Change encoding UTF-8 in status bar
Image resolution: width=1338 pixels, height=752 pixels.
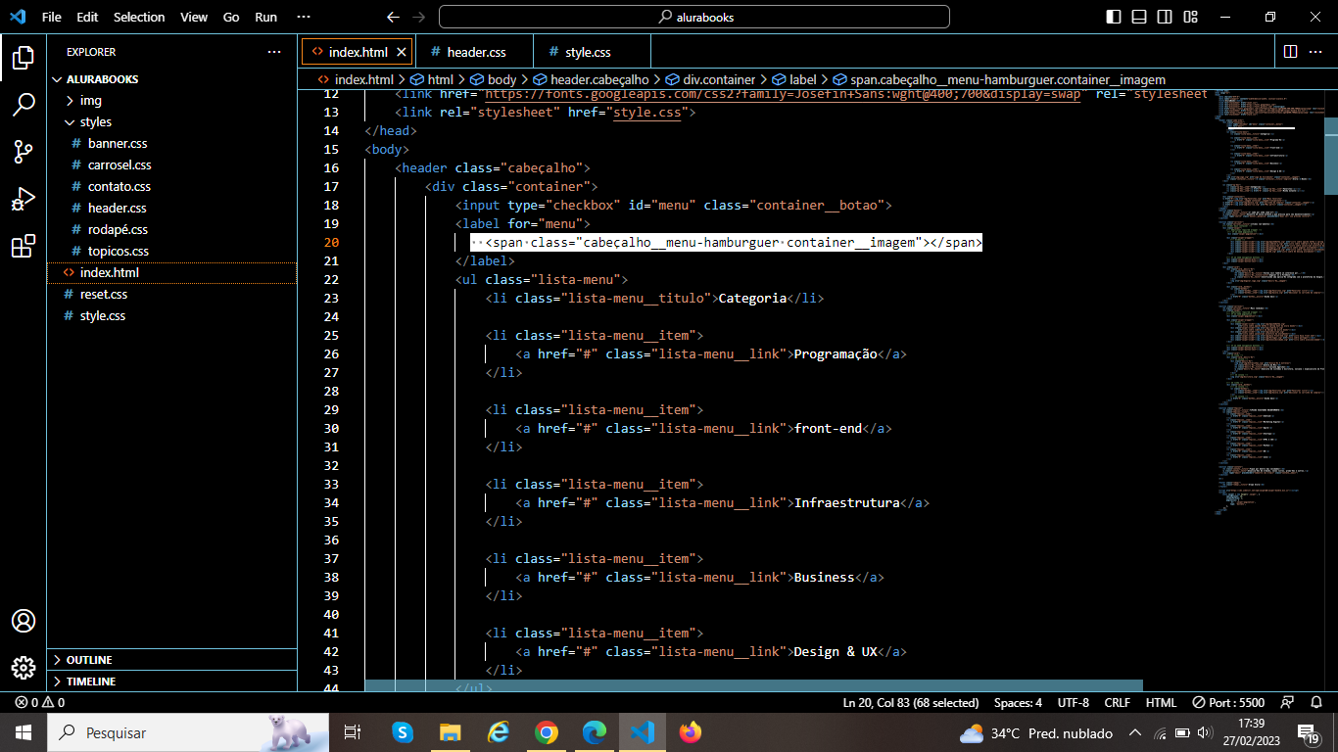(x=1073, y=703)
